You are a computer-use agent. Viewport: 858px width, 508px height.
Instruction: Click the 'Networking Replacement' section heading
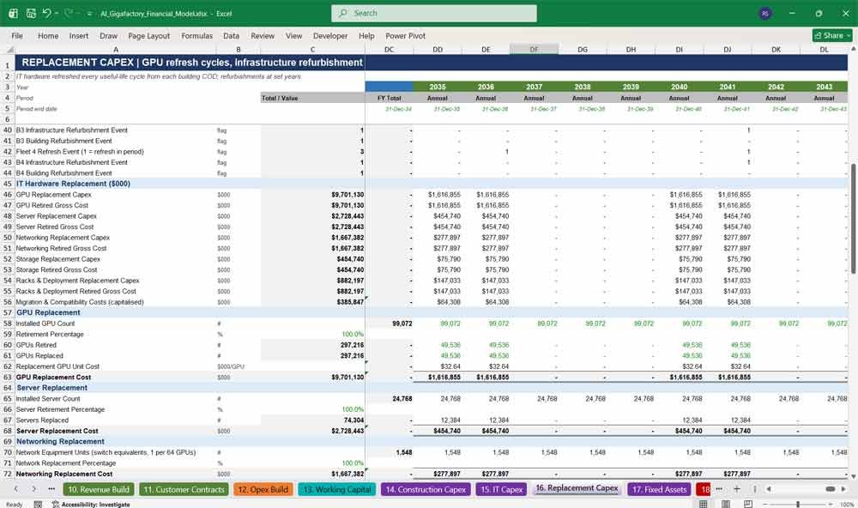coord(60,442)
